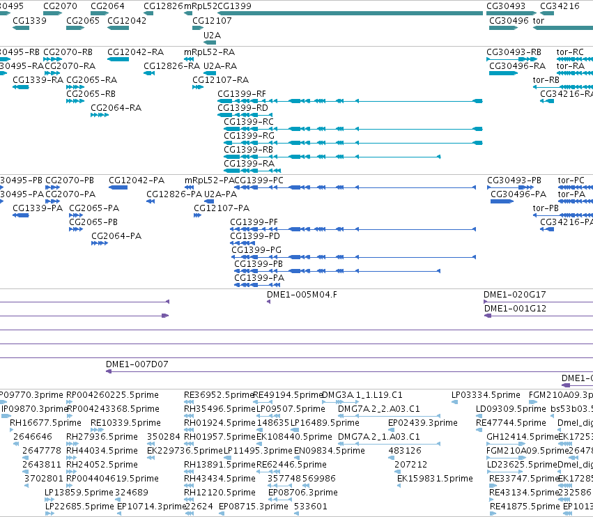Select EST LP13859.5prime
The height and width of the screenshot is (517, 593).
pyautogui.click(x=79, y=493)
